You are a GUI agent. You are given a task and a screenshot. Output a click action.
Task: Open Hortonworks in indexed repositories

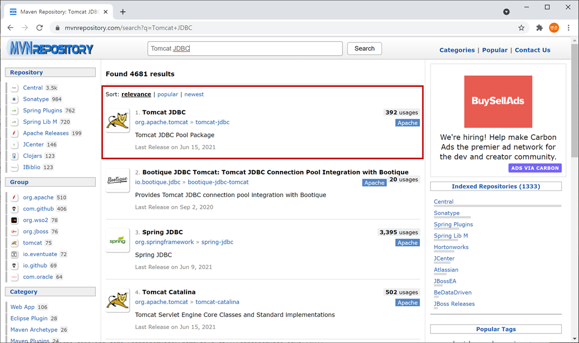[451, 247]
